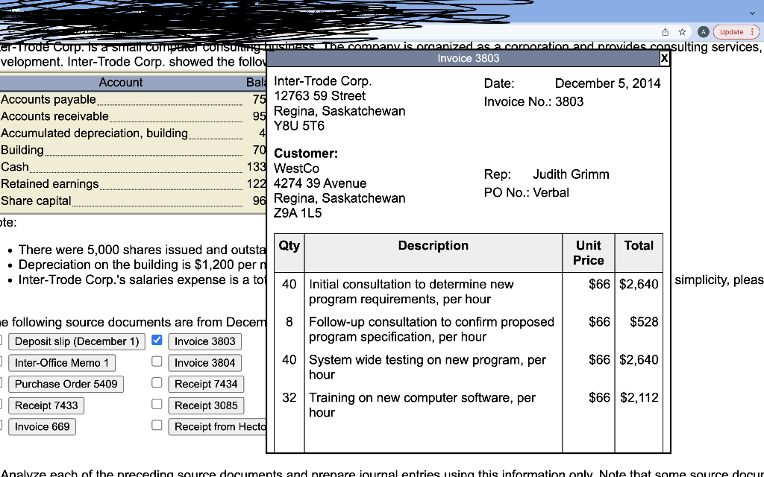The width and height of the screenshot is (764, 477).
Task: View Invoice 669
Action: coord(42,426)
